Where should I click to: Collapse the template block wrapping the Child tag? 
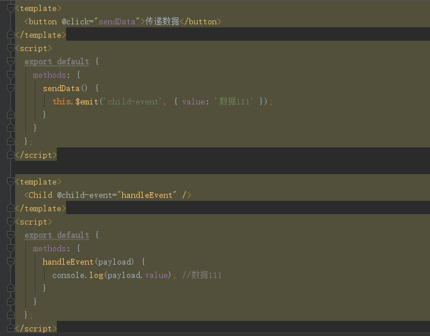10,182
